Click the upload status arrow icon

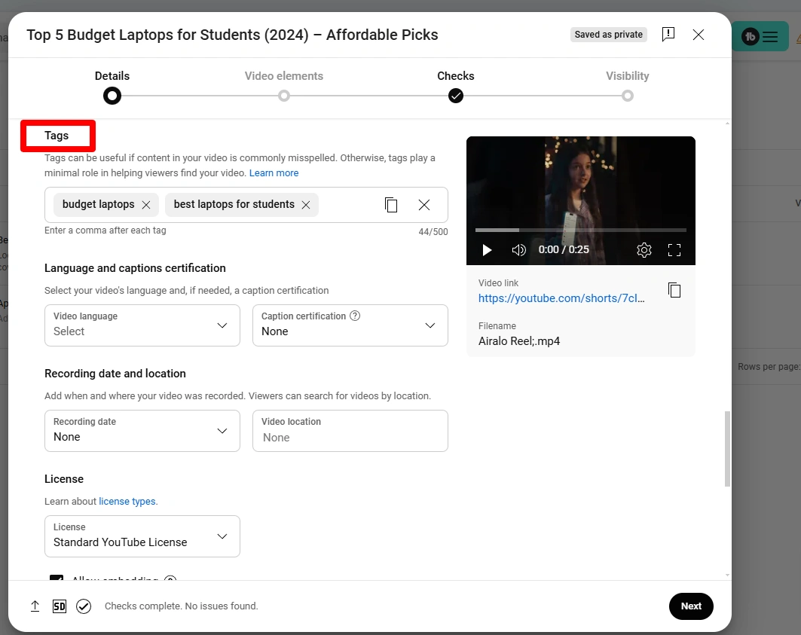click(35, 606)
